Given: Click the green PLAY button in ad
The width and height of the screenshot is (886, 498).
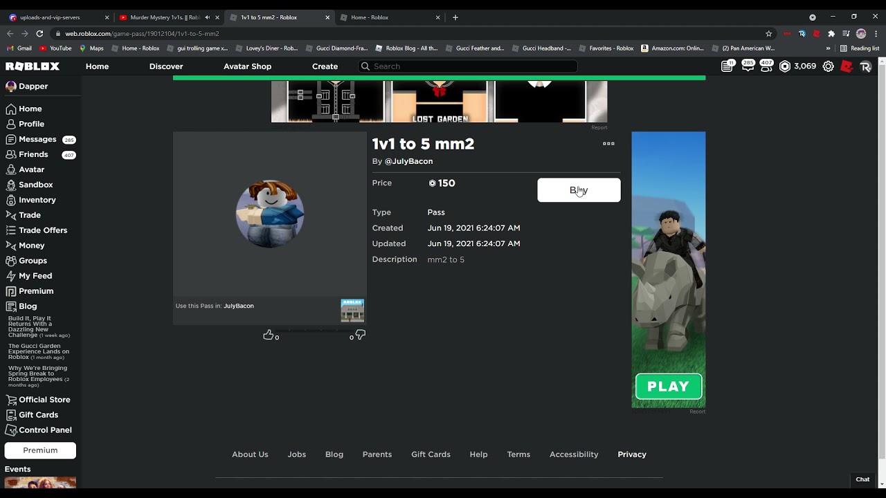Looking at the screenshot, I should 668,387.
